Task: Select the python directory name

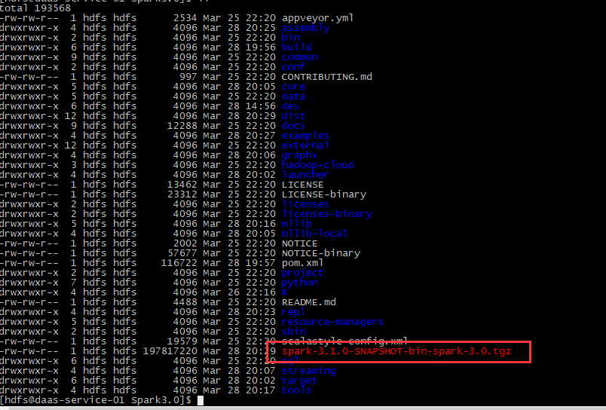Action: (300, 283)
